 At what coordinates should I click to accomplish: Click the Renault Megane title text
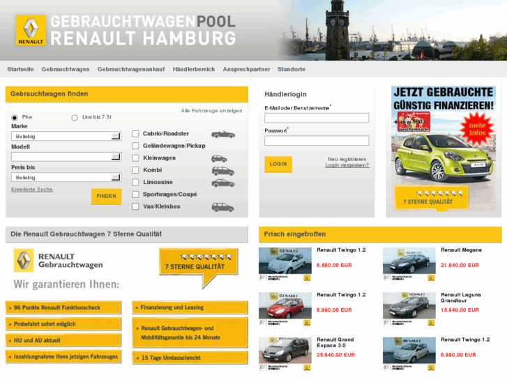tap(462, 250)
